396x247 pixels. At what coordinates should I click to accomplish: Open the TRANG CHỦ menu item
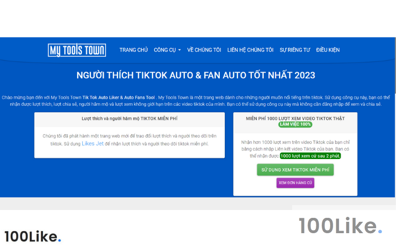[x=133, y=50]
